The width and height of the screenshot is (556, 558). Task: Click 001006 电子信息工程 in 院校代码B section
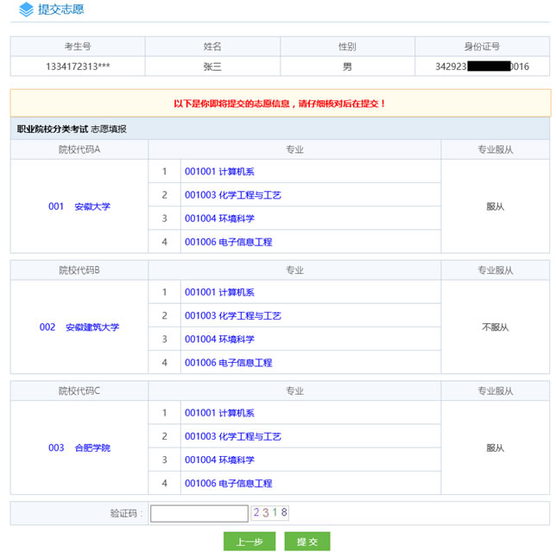pos(228,363)
